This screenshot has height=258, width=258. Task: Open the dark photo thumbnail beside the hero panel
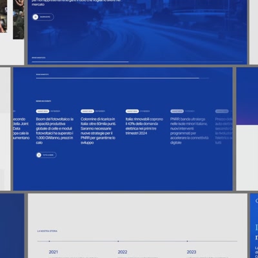(19, 19)
